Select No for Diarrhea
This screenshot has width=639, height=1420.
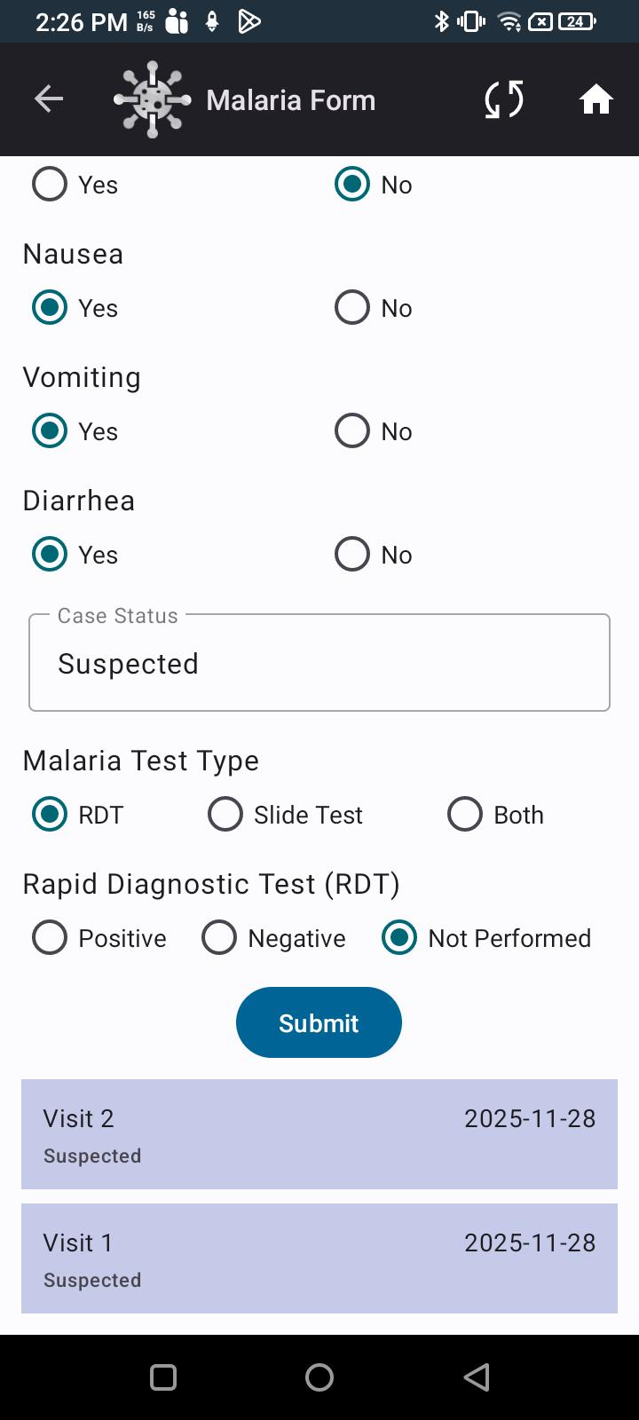pyautogui.click(x=352, y=555)
